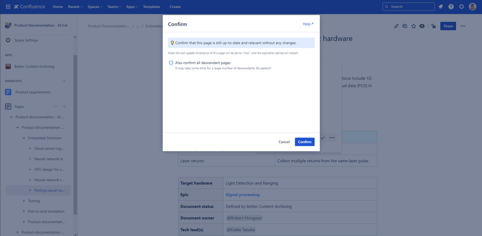The image size is (482, 236).
Task: Click the Pages section icon
Action: pos(8,107)
